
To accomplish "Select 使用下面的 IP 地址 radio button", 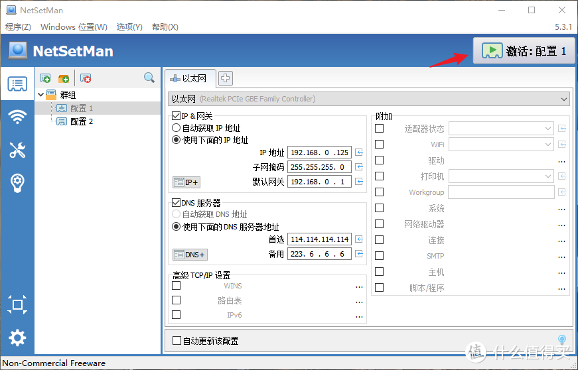I will [x=177, y=140].
